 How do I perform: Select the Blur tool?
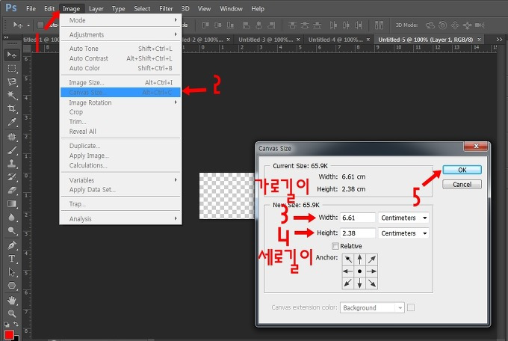coord(12,217)
